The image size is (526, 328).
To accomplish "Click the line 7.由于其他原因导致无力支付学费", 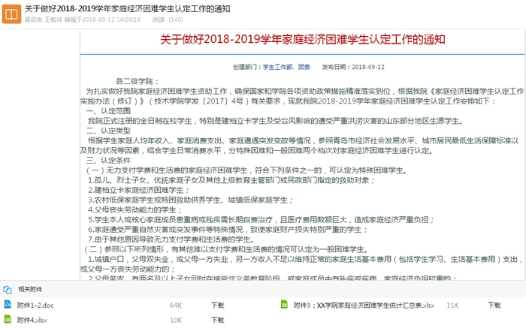I will pos(171,239).
